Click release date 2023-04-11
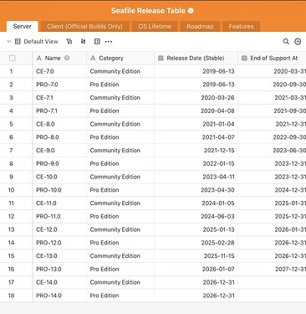The image size is (306, 314). tap(218, 177)
